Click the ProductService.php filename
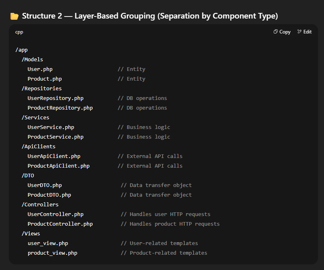This screenshot has height=270, width=324. 56,137
